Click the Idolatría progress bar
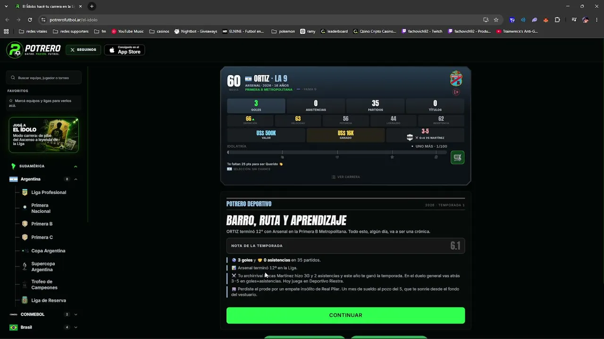604x339 pixels. click(337, 152)
